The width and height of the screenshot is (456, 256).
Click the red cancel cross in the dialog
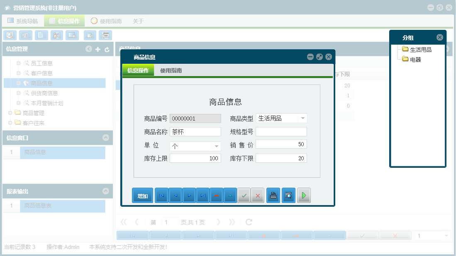pos(258,195)
